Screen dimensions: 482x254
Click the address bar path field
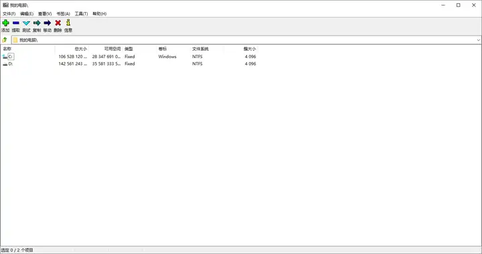(244, 40)
